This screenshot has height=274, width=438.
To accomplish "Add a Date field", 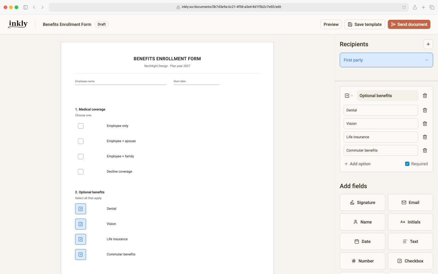I will point(362,241).
